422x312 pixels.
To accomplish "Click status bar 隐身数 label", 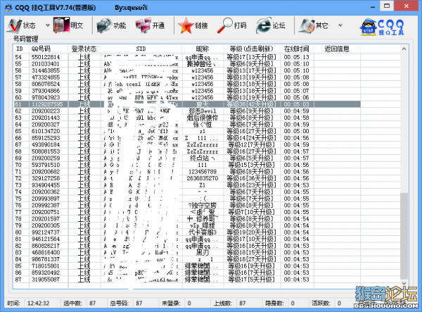I will pos(274,304).
